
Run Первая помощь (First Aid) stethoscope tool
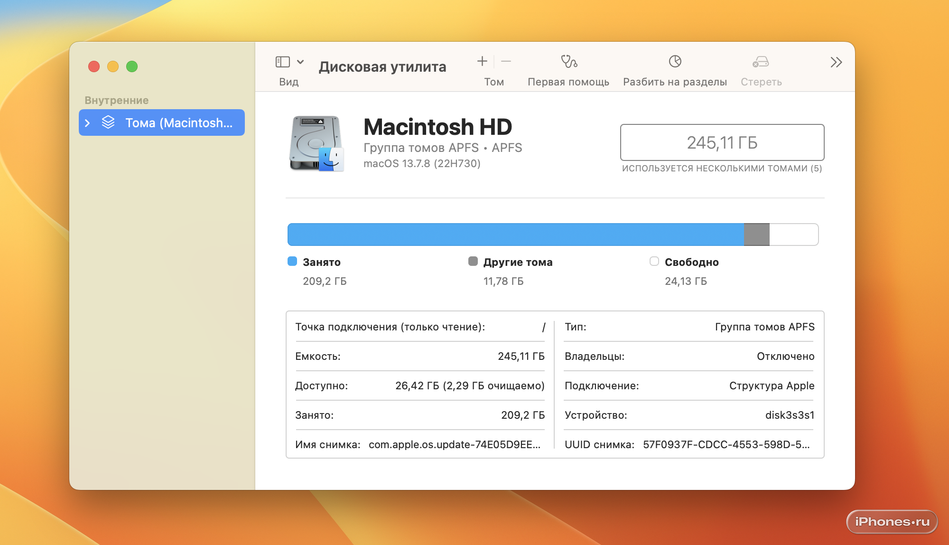tap(569, 62)
